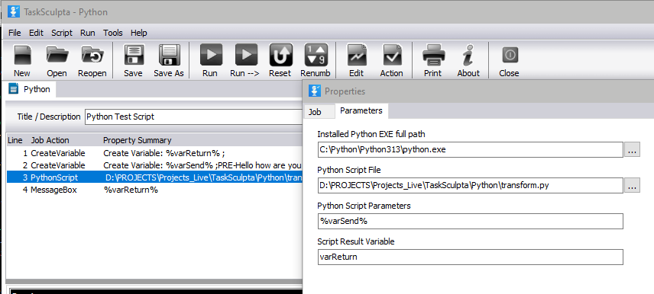Click the Title / Description text field
Image resolution: width=654 pixels, height=294 pixels.
tap(194, 117)
